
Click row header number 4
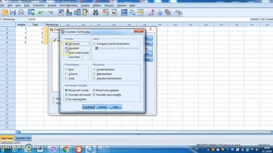tap(7, 42)
